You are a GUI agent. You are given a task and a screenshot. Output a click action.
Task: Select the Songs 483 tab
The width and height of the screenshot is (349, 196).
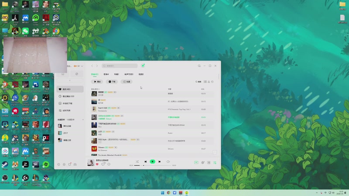pyautogui.click(x=95, y=74)
